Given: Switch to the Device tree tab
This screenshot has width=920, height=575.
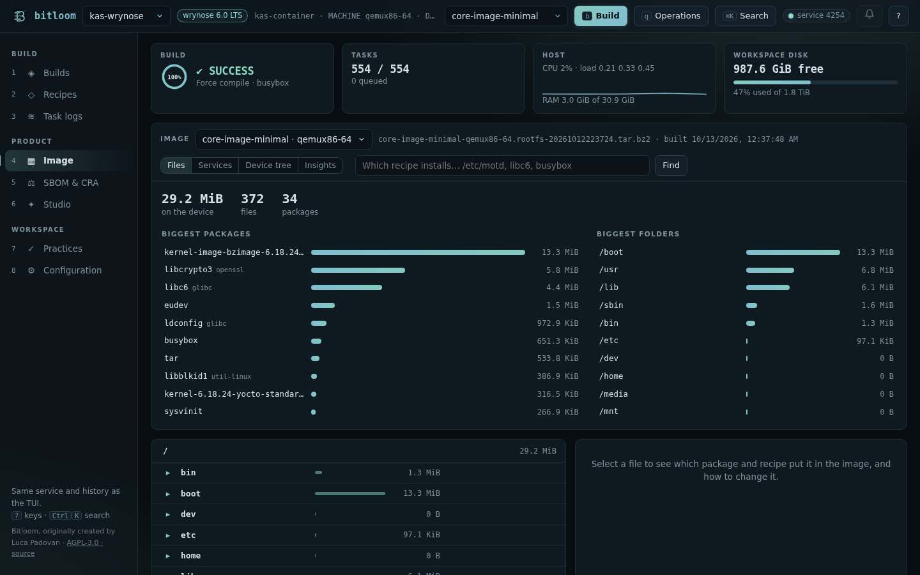Looking at the screenshot, I should pos(268,165).
